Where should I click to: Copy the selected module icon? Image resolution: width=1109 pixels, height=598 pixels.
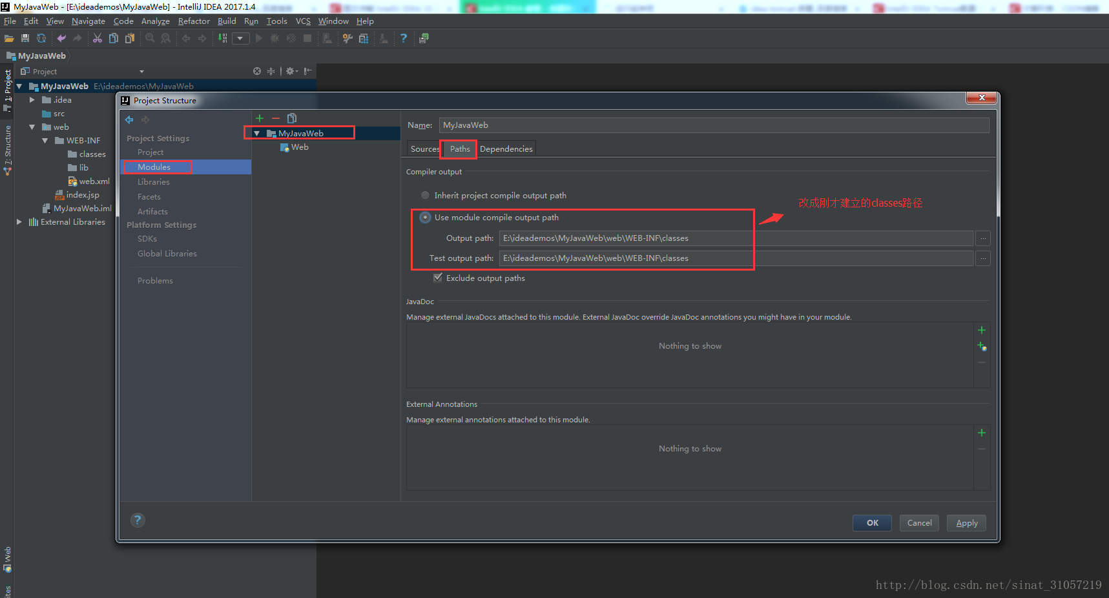[x=292, y=118]
